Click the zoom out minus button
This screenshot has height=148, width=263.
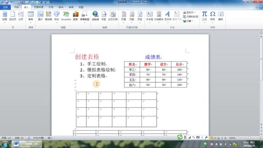[238, 138]
